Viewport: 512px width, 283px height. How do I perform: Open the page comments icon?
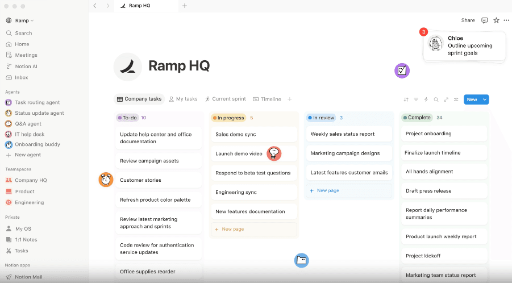coord(485,20)
